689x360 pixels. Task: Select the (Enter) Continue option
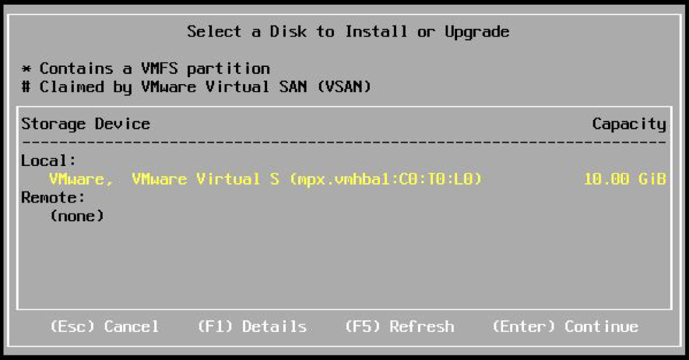[x=564, y=326]
